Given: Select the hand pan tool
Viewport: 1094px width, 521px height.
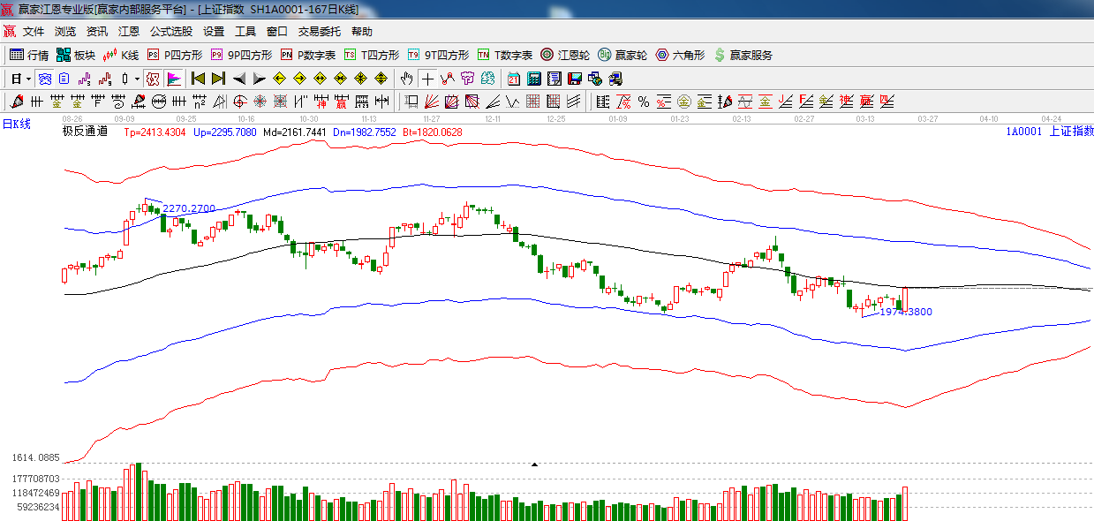Looking at the screenshot, I should click(406, 79).
